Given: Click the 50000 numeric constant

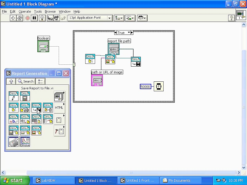Looking at the screenshot, I should tap(145, 87).
